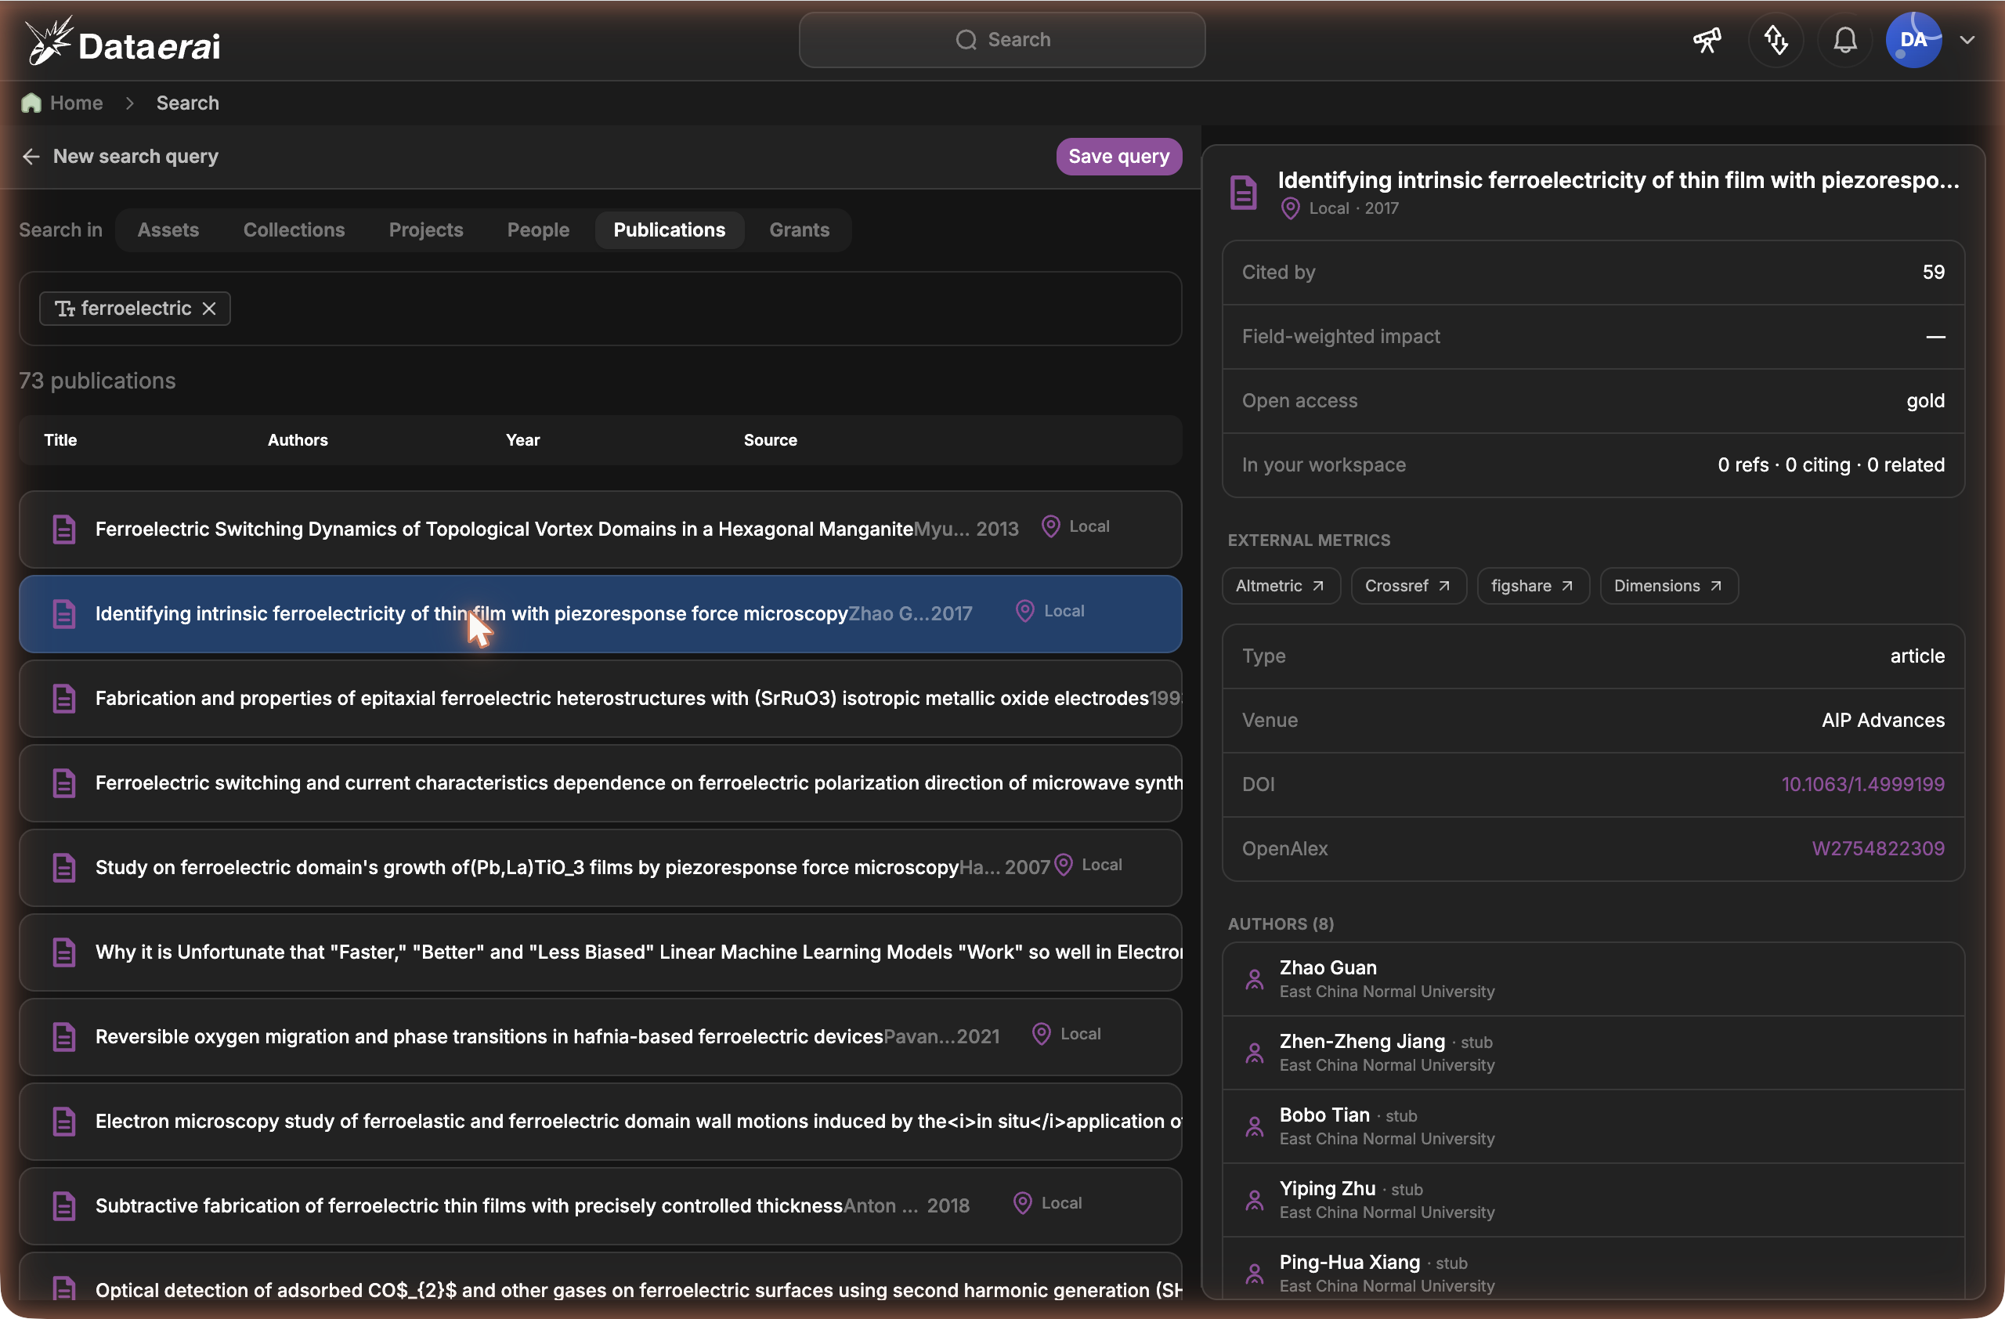
Task: Click Local pin icon in detail panel header
Action: pos(1290,208)
